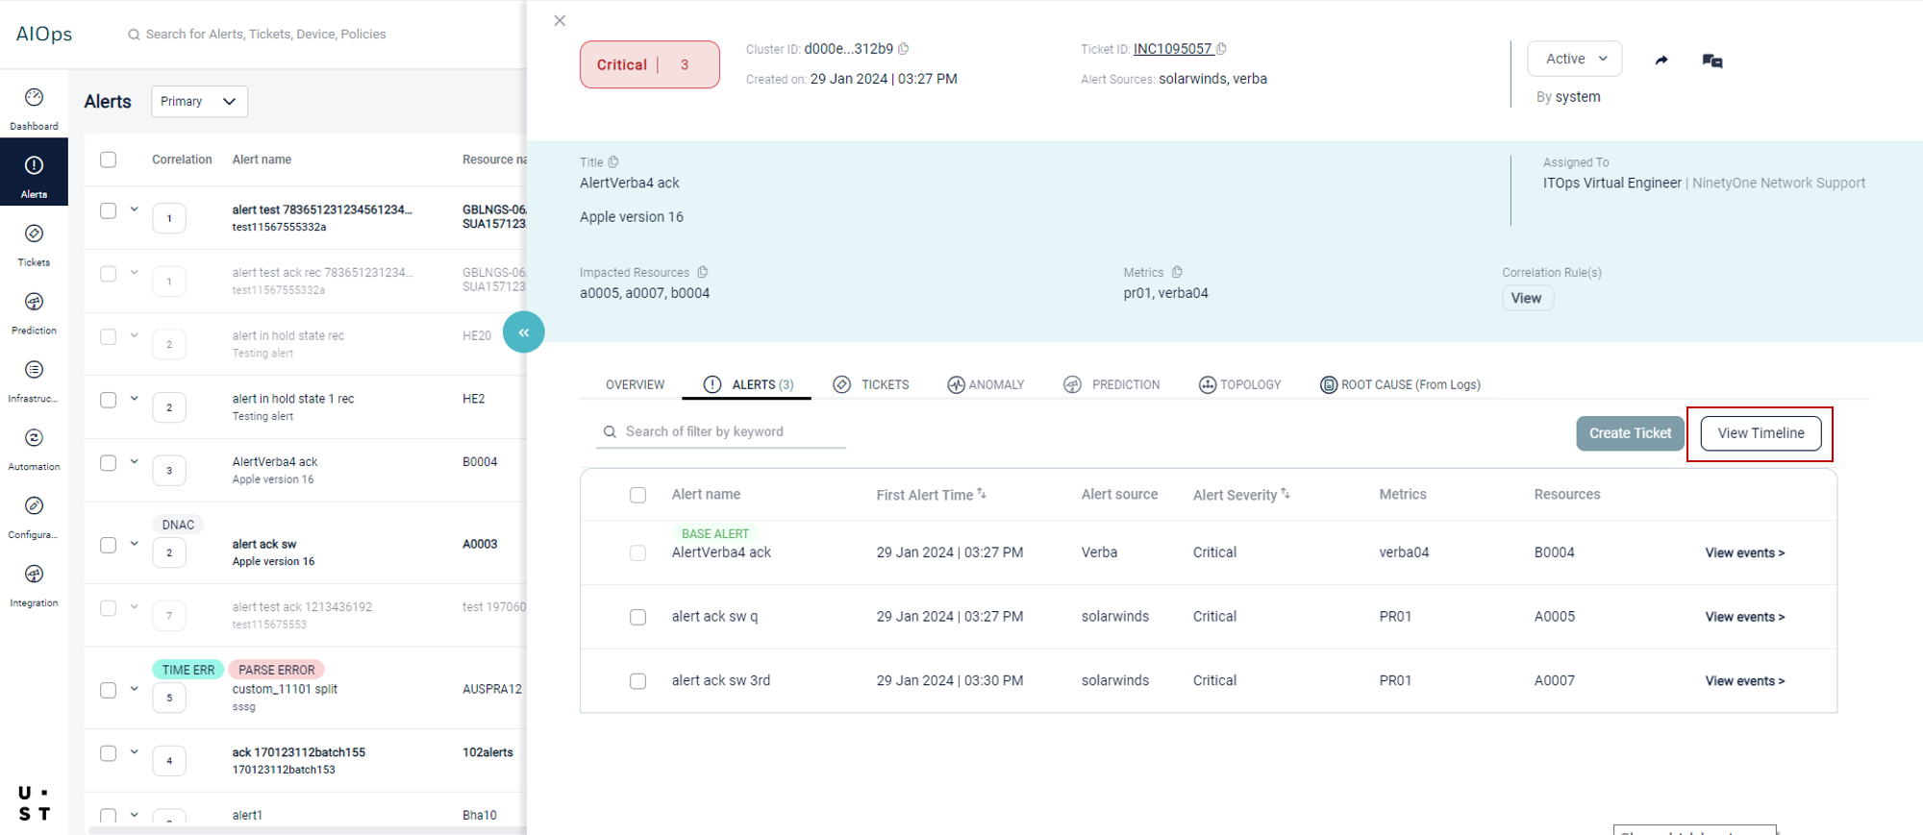Open the Primary alerts dropdown
Screen dimensions: 1923x835
tap(199, 102)
